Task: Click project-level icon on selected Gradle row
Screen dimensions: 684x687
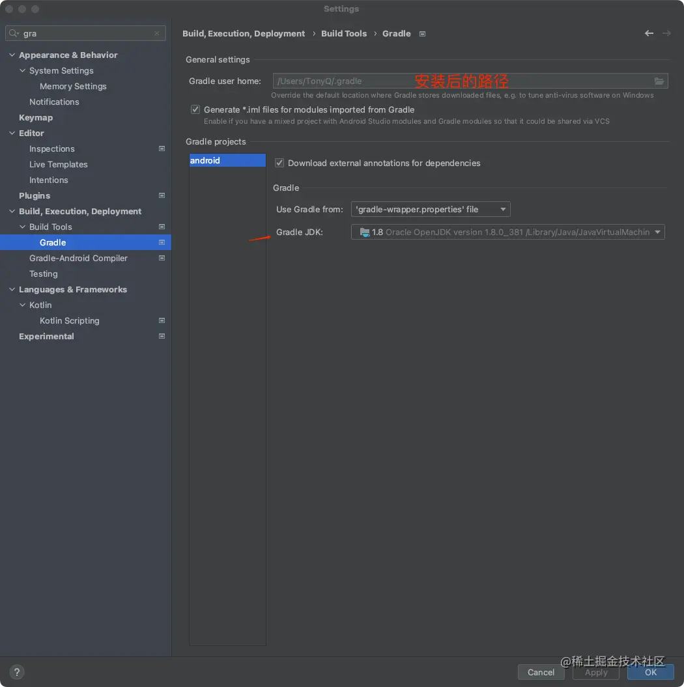Action: coord(162,243)
